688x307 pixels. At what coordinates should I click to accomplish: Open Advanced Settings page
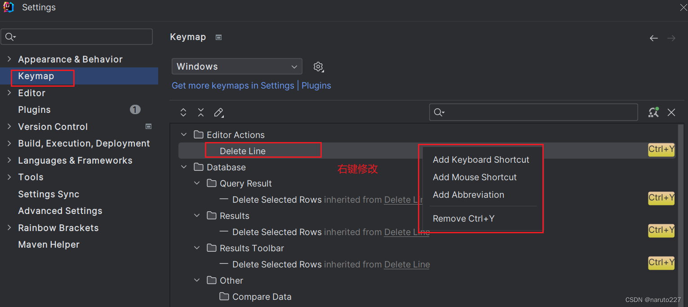60,211
